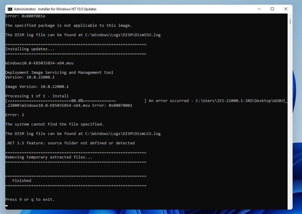Click 'Deployment Image Servicing and Management tool' text
The height and width of the screenshot is (214, 302).
(59, 72)
